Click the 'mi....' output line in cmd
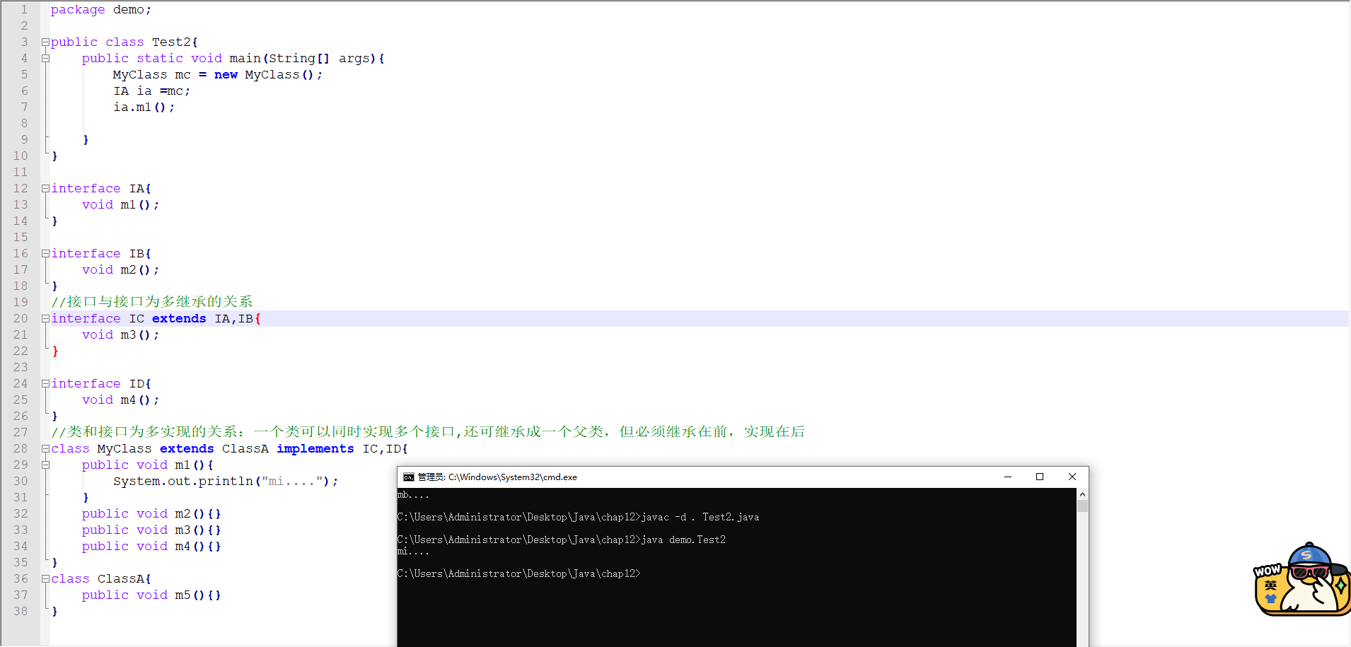 (x=413, y=552)
